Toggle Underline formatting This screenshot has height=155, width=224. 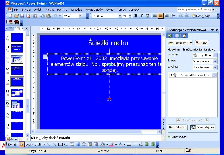click(x=147, y=16)
